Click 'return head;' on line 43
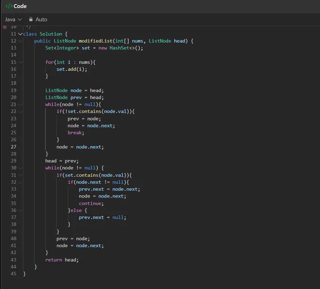This screenshot has height=289, width=320. click(62, 260)
